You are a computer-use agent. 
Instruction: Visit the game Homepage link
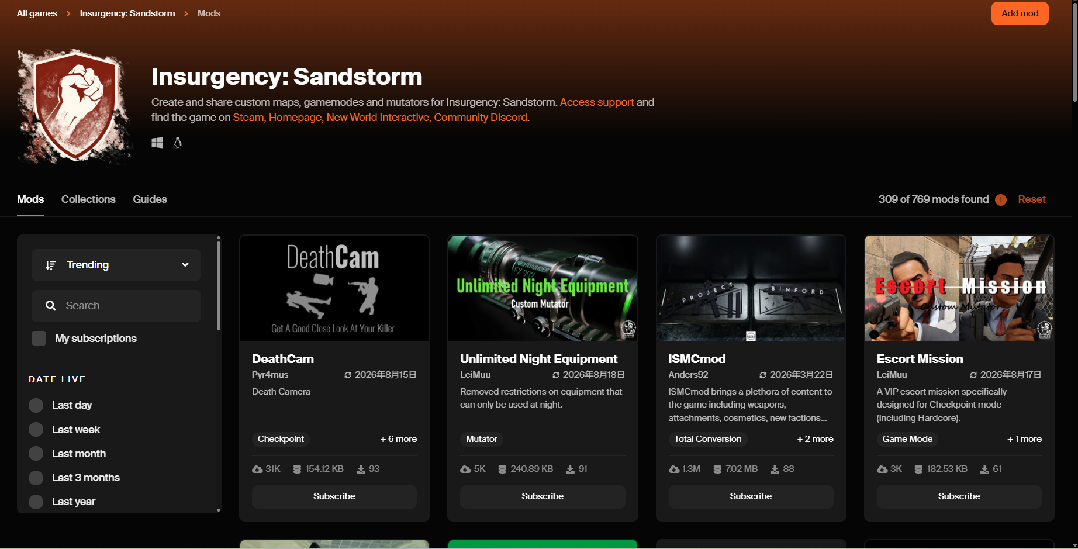pos(295,118)
